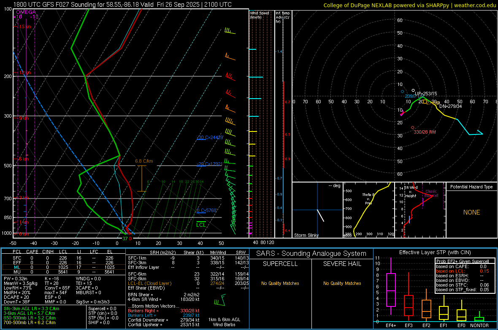Click the magenta OMEGA label

[26, 12]
